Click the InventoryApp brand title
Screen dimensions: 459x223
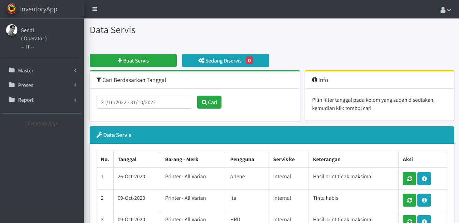point(39,9)
